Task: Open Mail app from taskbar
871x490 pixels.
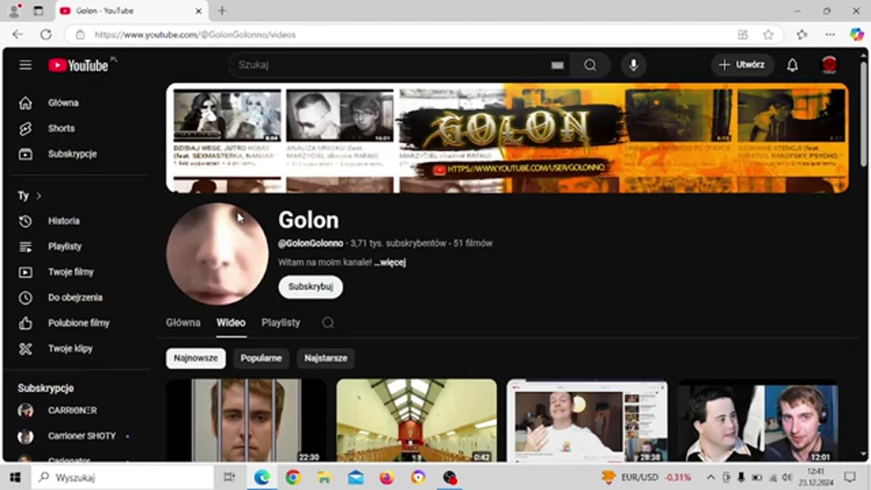Action: pyautogui.click(x=356, y=477)
